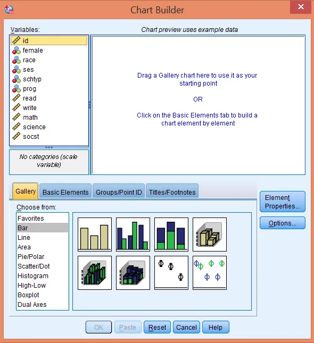Click the ruler icon beside math variable

16,117
